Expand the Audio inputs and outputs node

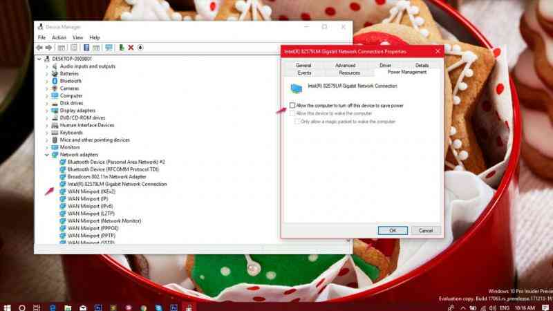pyautogui.click(x=47, y=66)
